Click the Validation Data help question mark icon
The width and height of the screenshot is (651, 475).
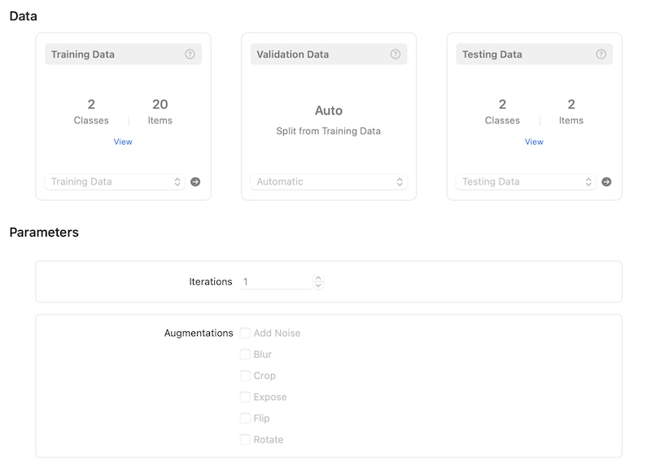point(395,54)
